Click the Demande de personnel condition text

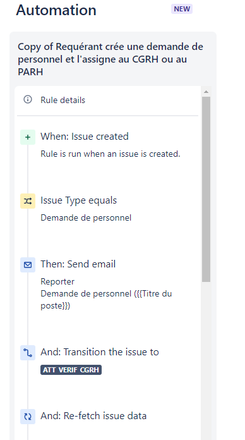click(x=86, y=217)
